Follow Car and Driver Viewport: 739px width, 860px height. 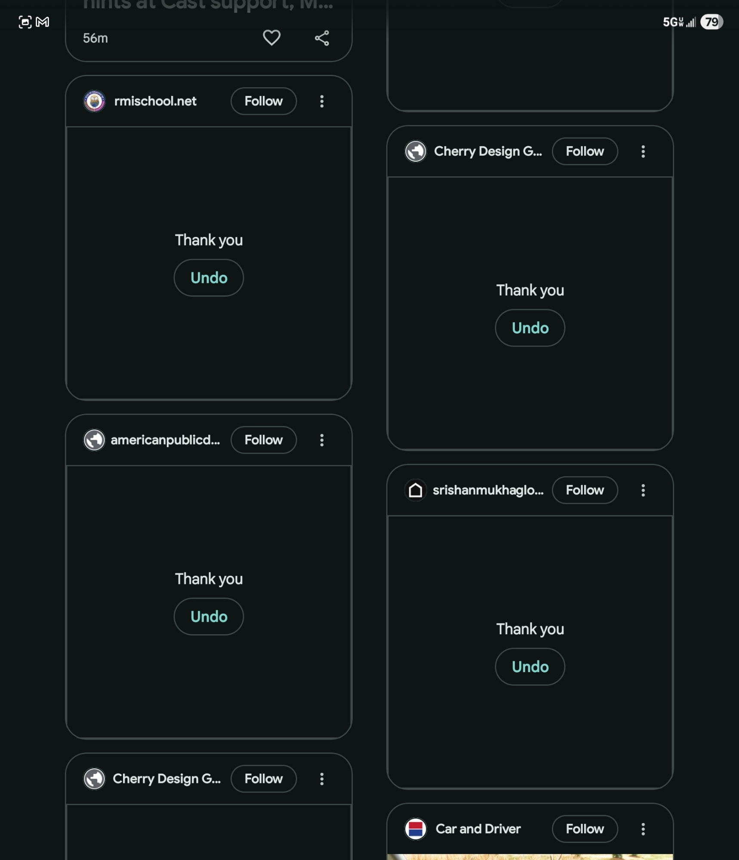(x=585, y=829)
